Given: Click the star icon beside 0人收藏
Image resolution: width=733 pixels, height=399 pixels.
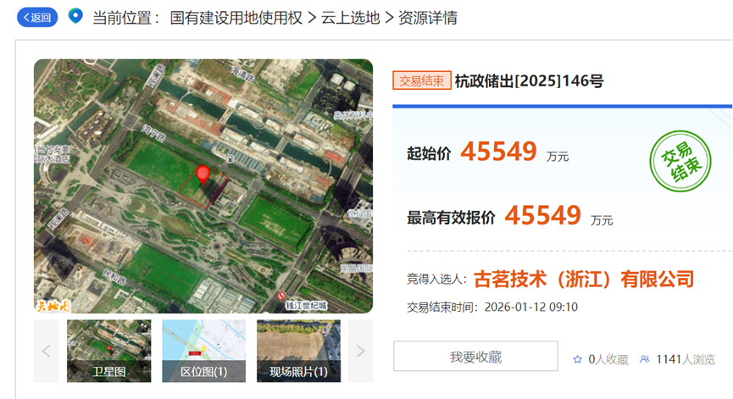Looking at the screenshot, I should pyautogui.click(x=577, y=359).
